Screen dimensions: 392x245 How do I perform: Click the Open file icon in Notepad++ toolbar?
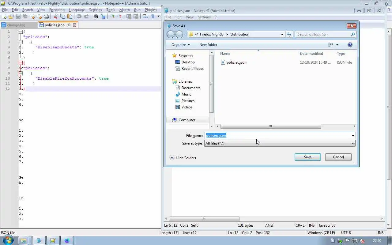point(11,17)
